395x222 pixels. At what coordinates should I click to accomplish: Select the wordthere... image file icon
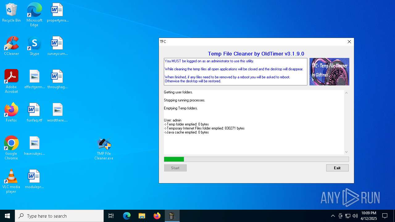click(57, 113)
